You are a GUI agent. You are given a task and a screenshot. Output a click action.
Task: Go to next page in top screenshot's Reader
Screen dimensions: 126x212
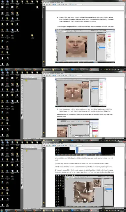tap(55, 5)
